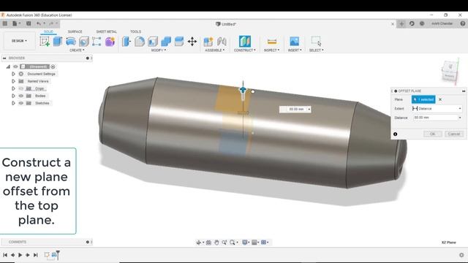Switch to the Tools tab
Screen dimensions: 468x263
[x=135, y=31]
